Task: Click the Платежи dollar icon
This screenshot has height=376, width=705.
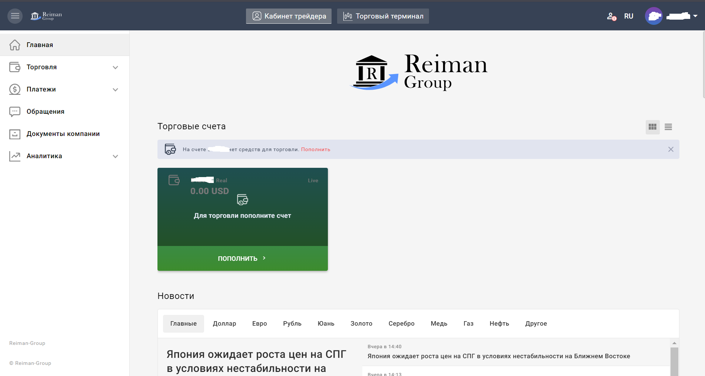Action: 15,89
